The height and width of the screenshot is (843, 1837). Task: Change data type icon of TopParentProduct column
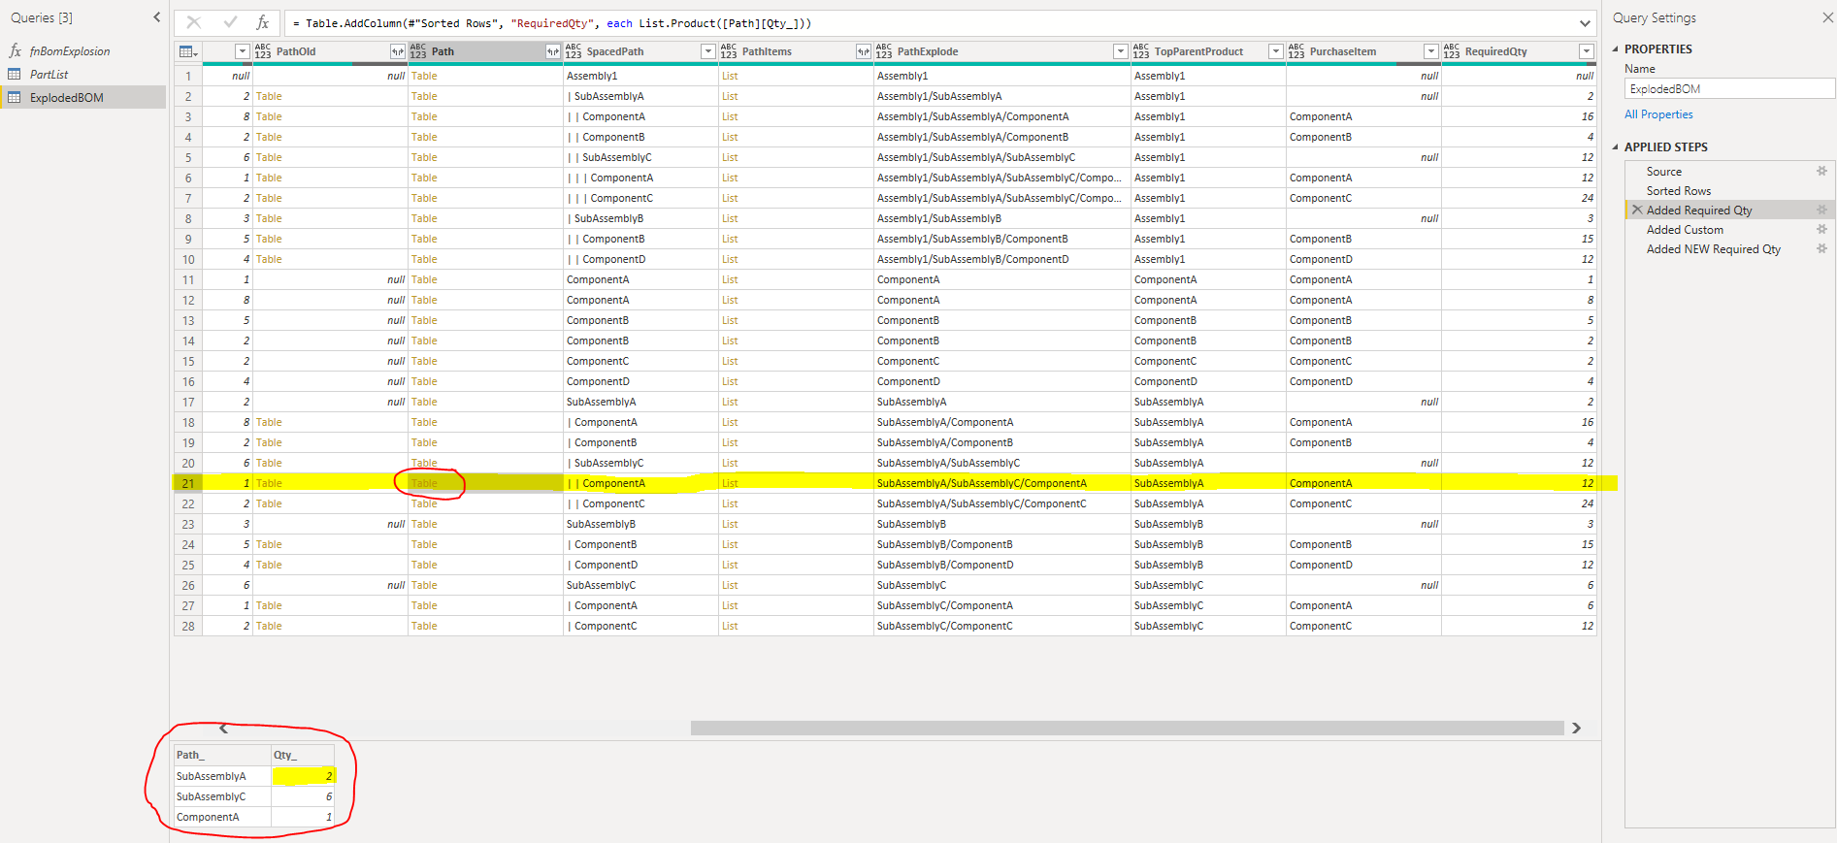1141,51
